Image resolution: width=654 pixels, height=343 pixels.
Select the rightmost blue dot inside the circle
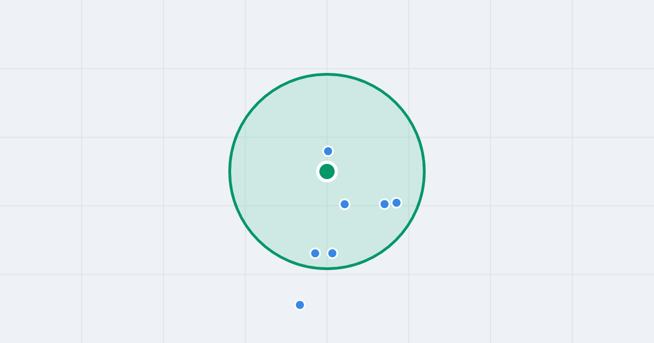[x=397, y=203]
